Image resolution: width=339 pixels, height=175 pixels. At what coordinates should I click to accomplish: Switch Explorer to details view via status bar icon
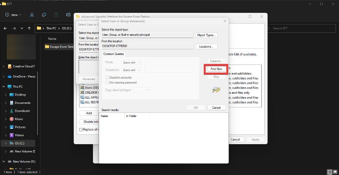tap(330, 172)
